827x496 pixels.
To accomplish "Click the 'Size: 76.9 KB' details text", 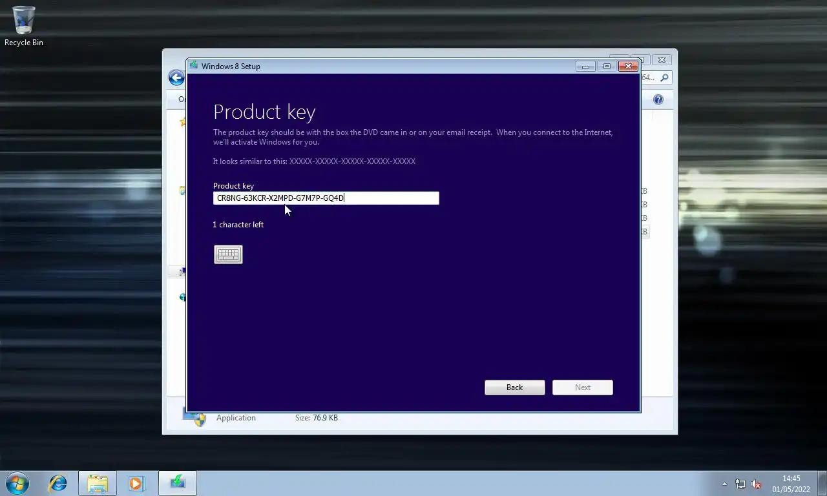I will click(317, 418).
